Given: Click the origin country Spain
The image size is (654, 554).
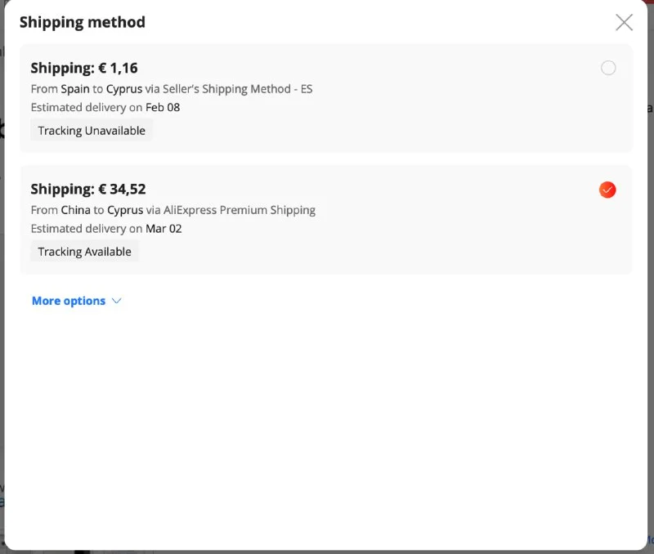Looking at the screenshot, I should point(75,89).
